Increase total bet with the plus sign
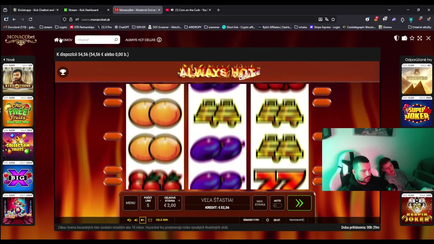This screenshot has height=244, width=434. [x=179, y=201]
